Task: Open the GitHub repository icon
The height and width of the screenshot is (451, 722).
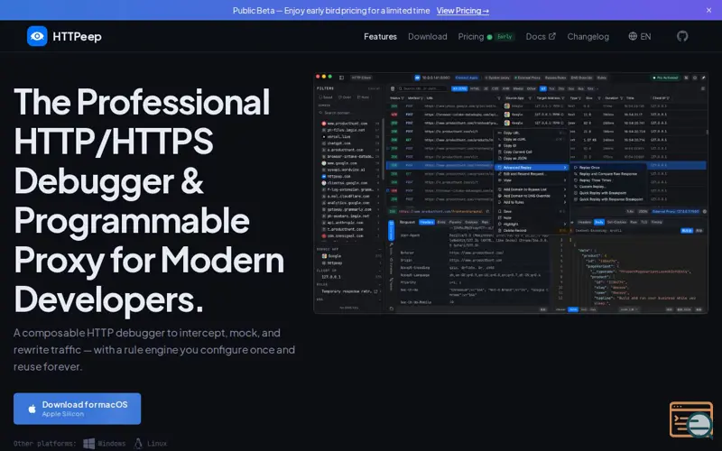Action: pos(682,36)
